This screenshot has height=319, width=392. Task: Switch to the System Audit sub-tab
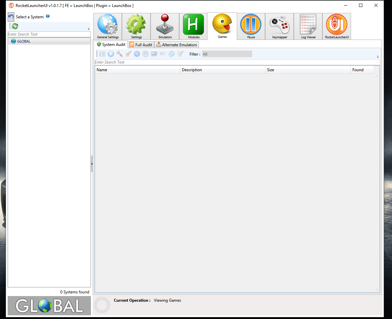(111, 45)
